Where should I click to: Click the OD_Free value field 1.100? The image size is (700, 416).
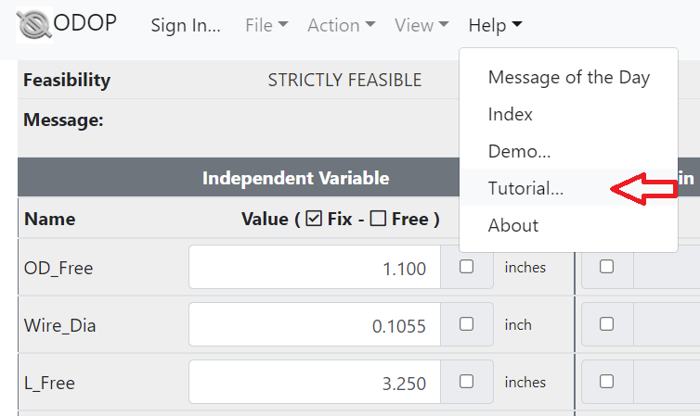coord(315,267)
